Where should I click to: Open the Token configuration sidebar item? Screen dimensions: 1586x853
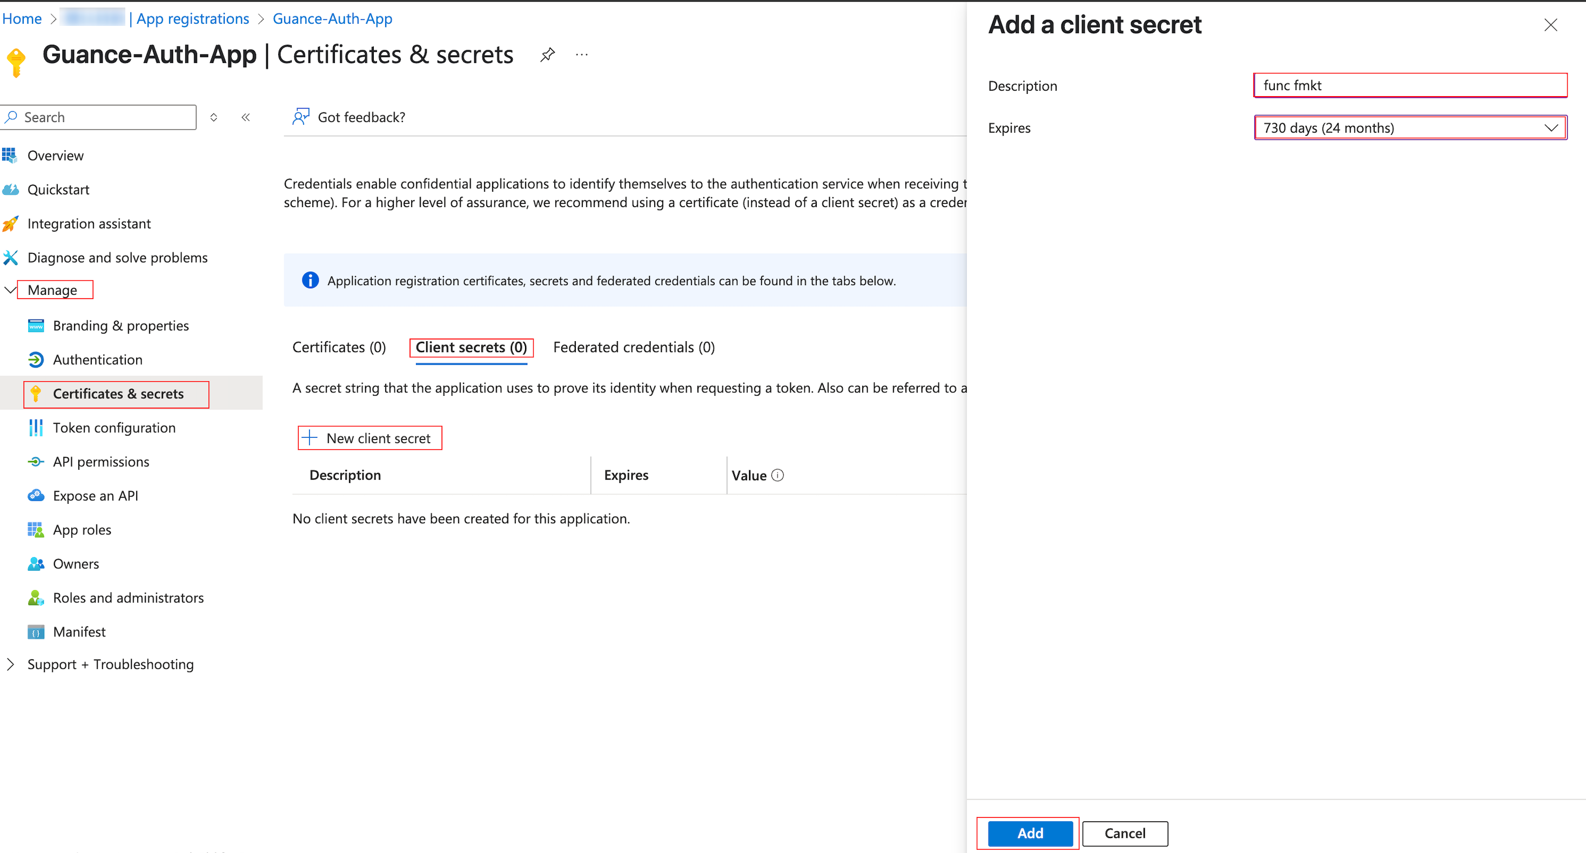[x=114, y=428]
